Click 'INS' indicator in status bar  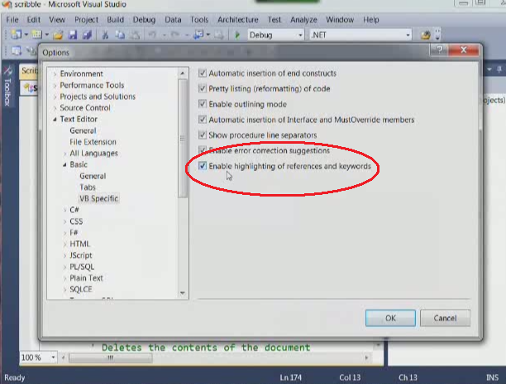[493, 377]
